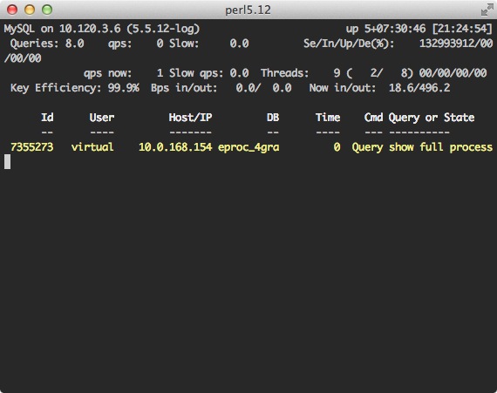The width and height of the screenshot is (497, 393).
Task: Click the Key Efficiency 99.9% value
Action: (x=124, y=88)
